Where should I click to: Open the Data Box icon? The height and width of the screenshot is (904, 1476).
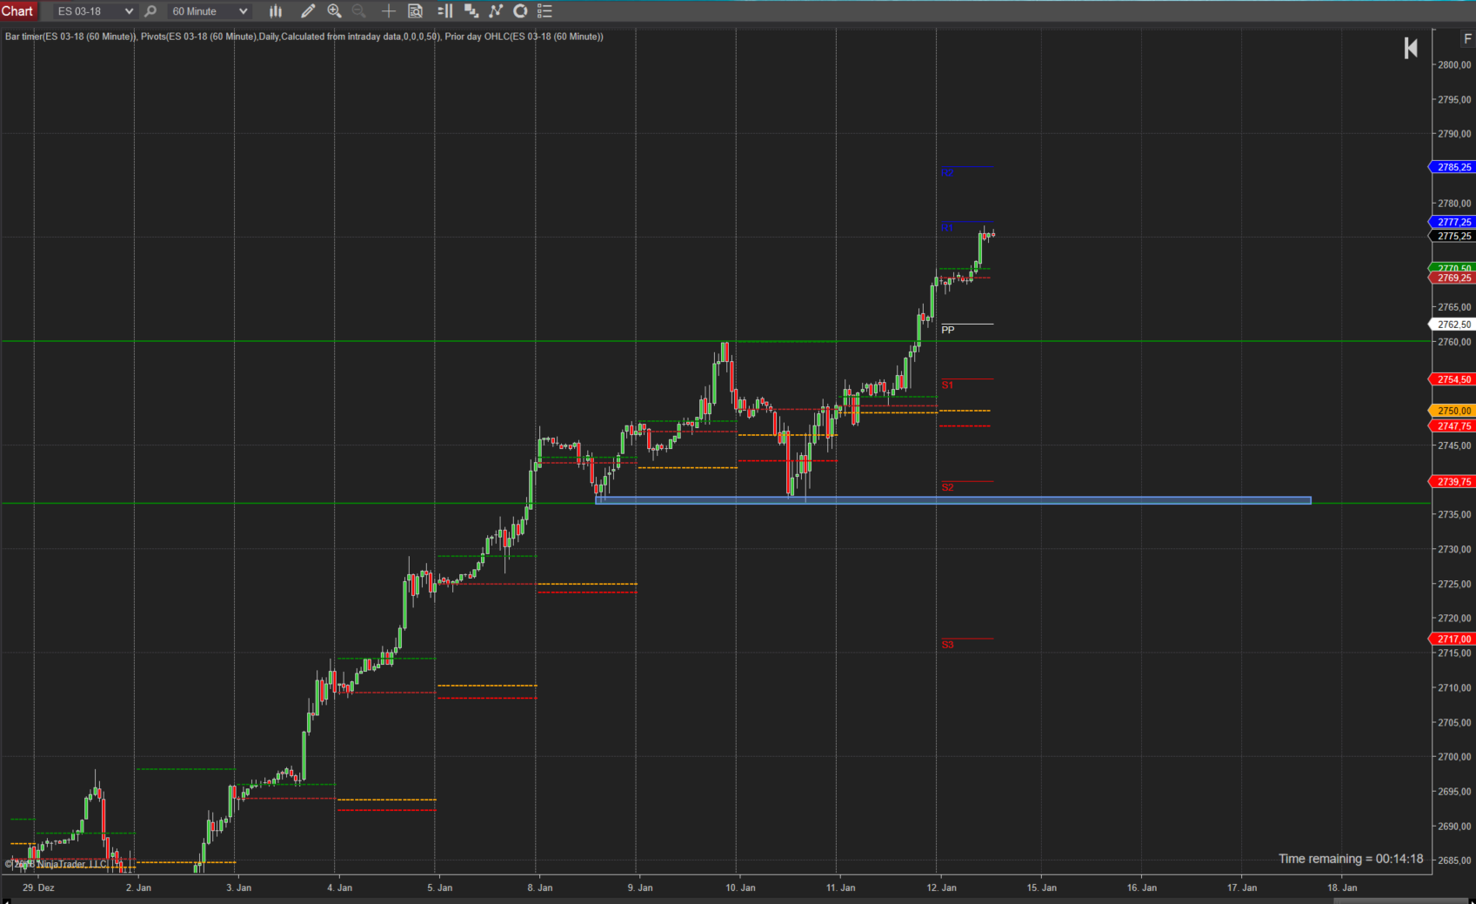416,11
